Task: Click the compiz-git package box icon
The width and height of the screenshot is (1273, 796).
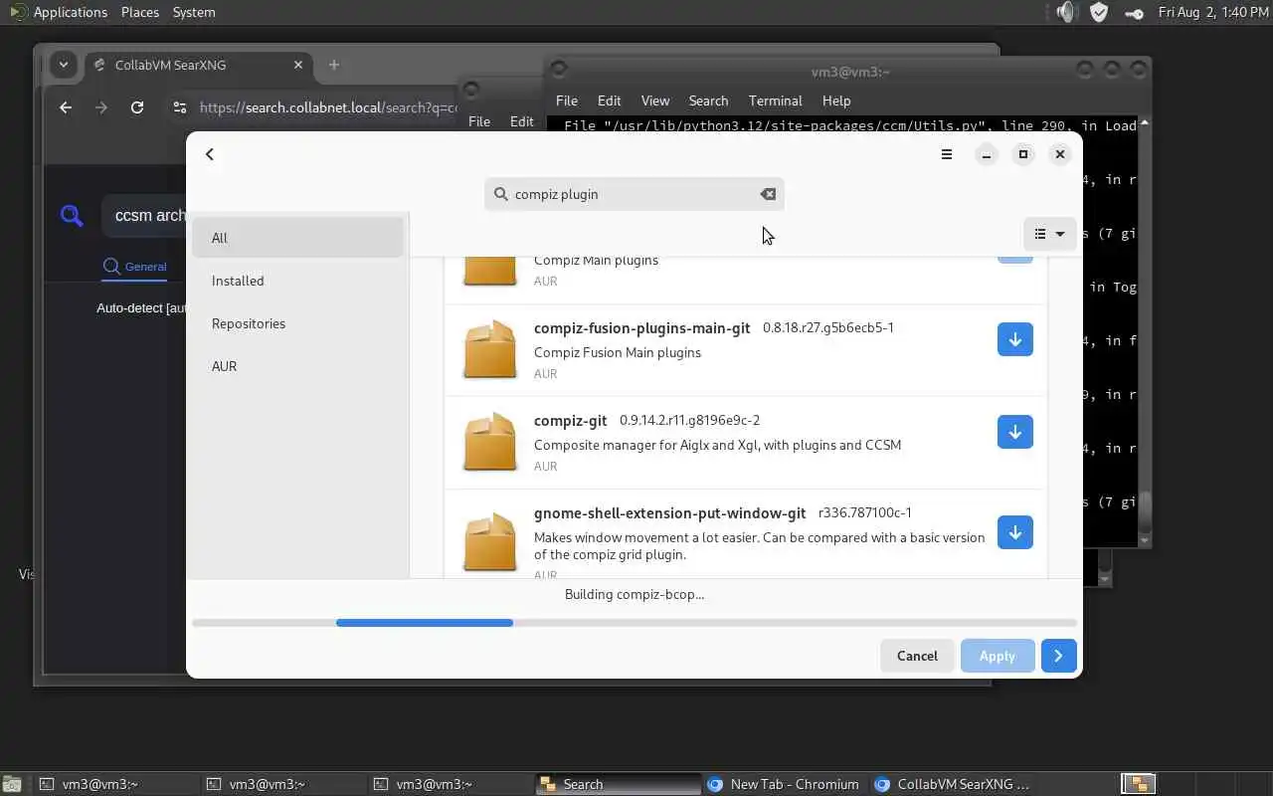Action: pos(490,442)
